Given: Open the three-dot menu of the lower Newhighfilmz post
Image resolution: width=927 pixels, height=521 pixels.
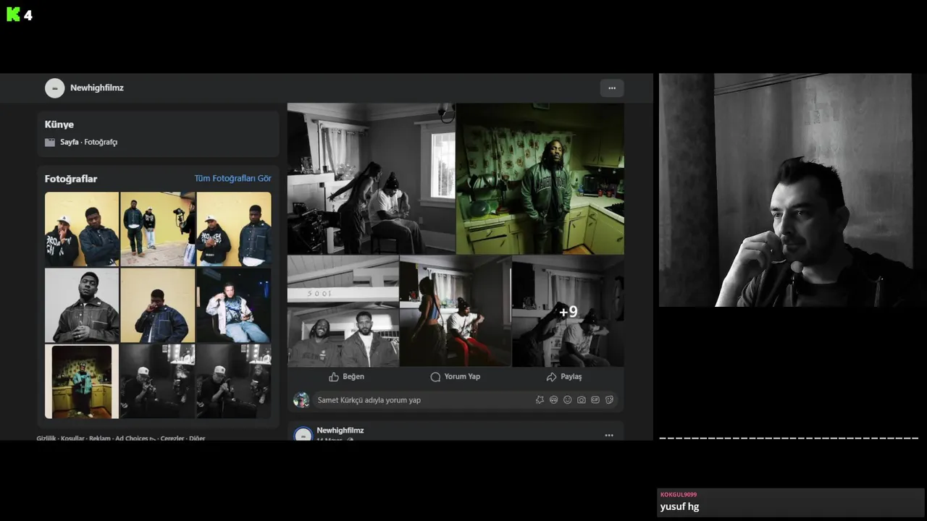Looking at the screenshot, I should (609, 435).
